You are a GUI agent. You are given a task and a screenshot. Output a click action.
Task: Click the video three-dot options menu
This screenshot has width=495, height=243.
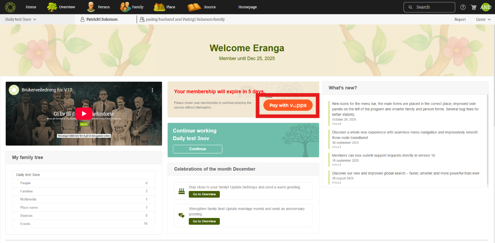click(152, 90)
